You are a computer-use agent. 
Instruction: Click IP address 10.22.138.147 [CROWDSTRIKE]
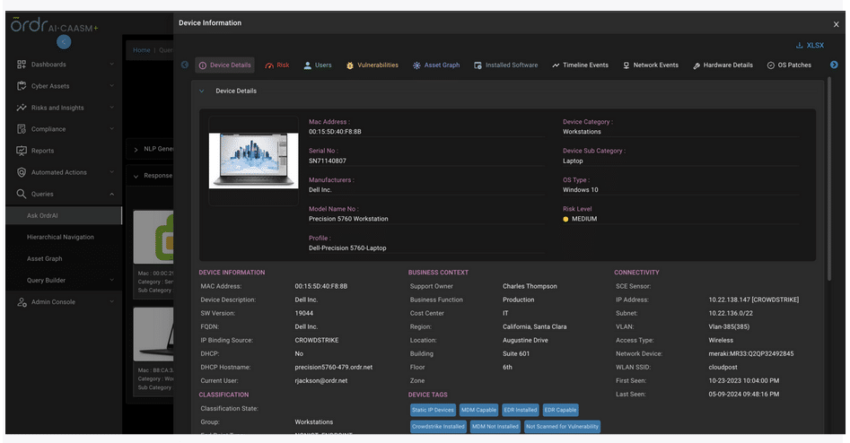click(x=753, y=300)
